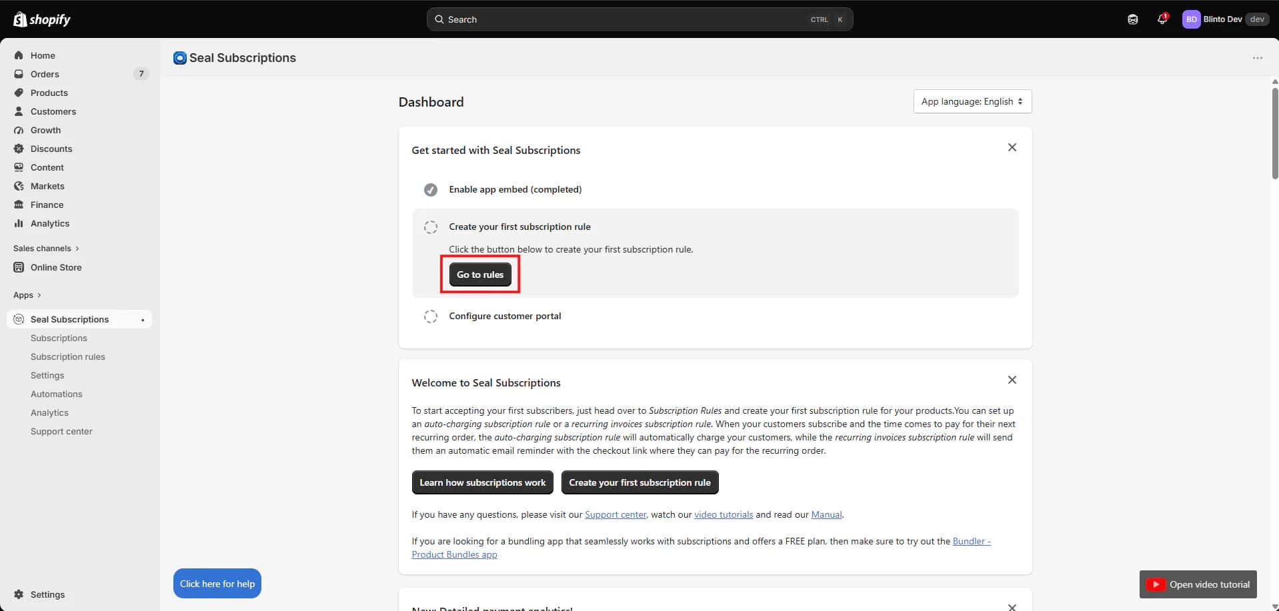Screen dimensions: 1279x611
Task: Click the Go to rules button
Action: coord(480,275)
